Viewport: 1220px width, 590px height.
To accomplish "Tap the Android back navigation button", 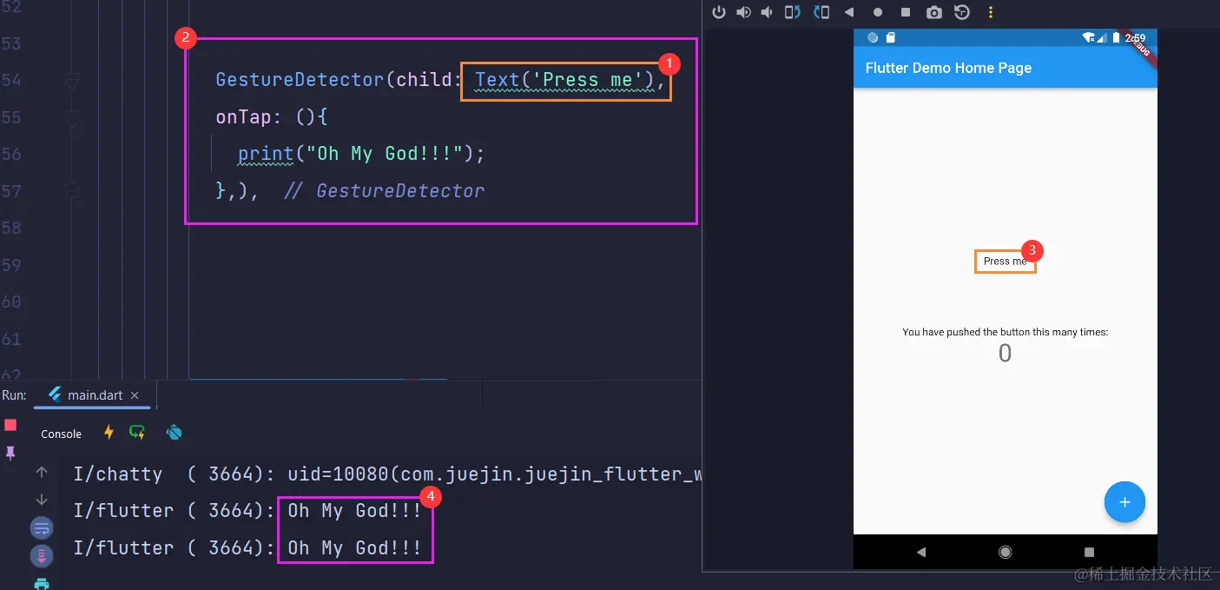I will [x=921, y=552].
